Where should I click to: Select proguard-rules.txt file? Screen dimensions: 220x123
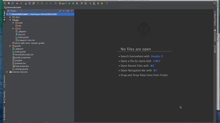pos(25,40)
